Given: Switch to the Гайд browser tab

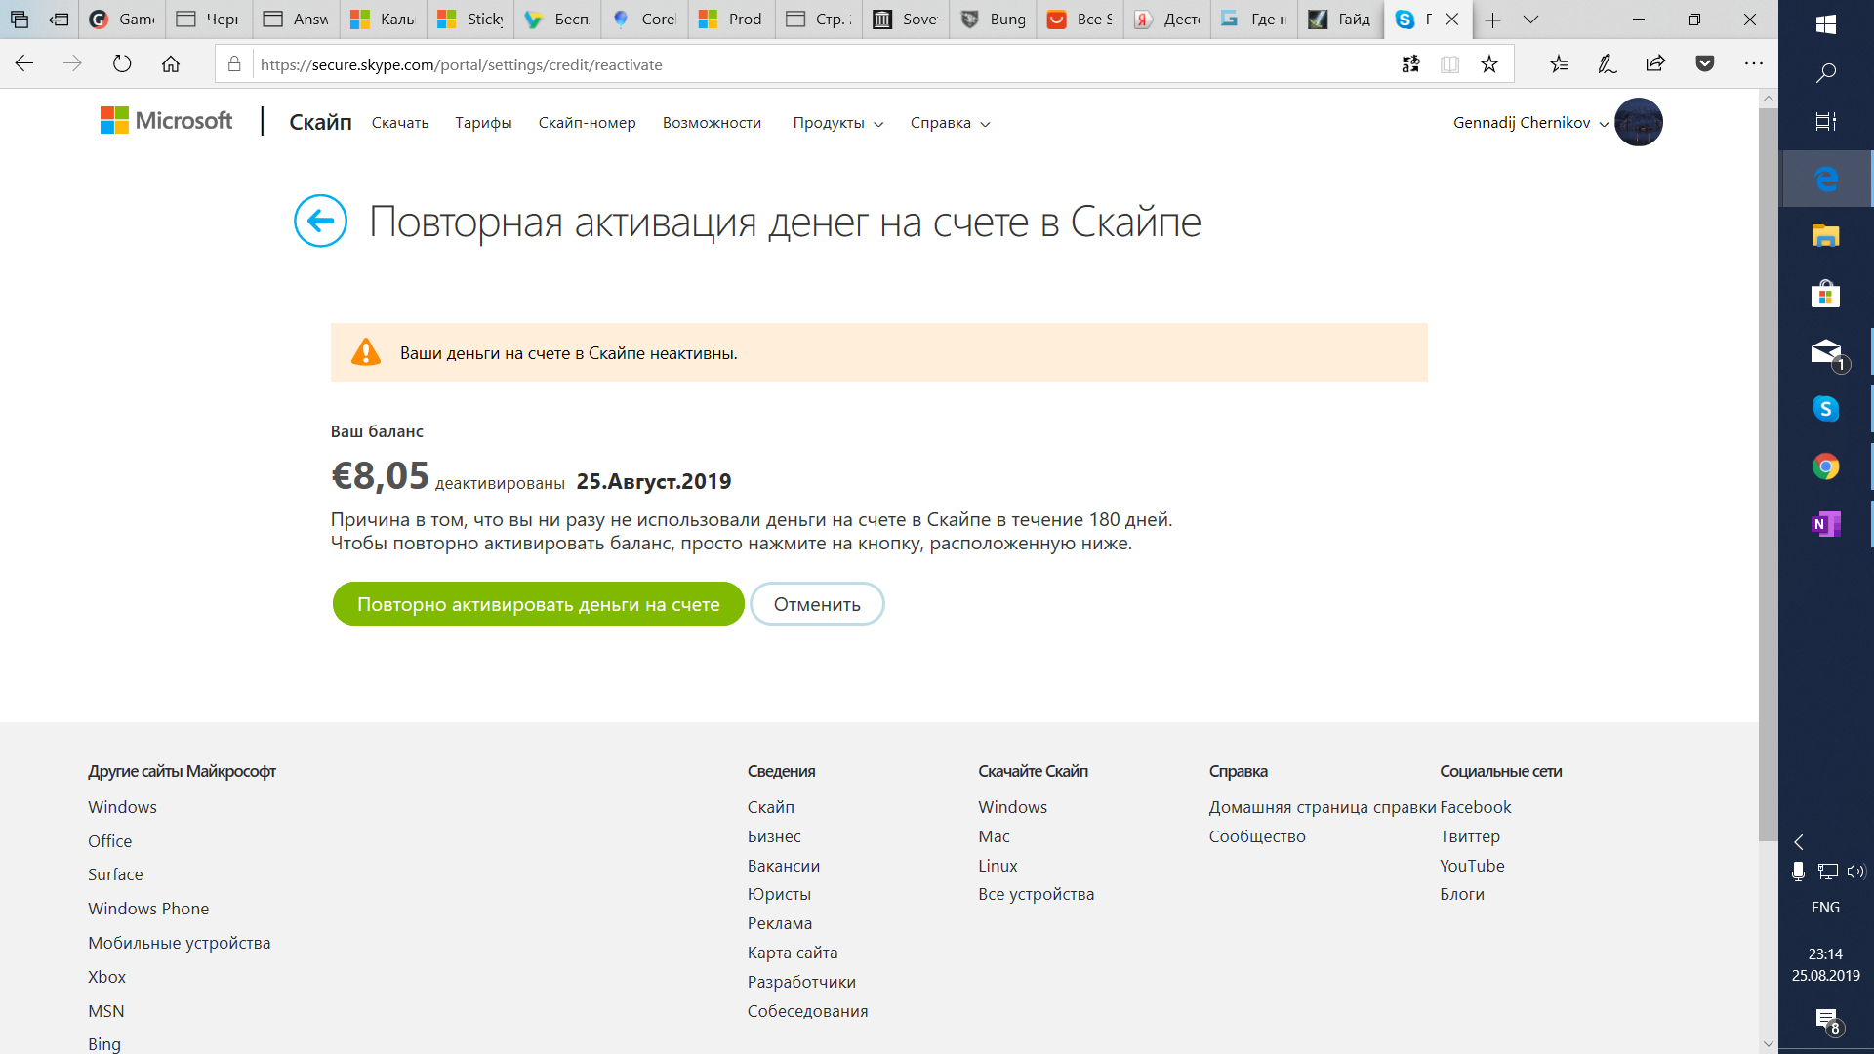Looking at the screenshot, I should [1341, 20].
